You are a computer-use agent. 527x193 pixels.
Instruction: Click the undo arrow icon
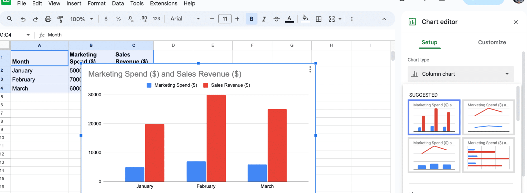click(23, 19)
